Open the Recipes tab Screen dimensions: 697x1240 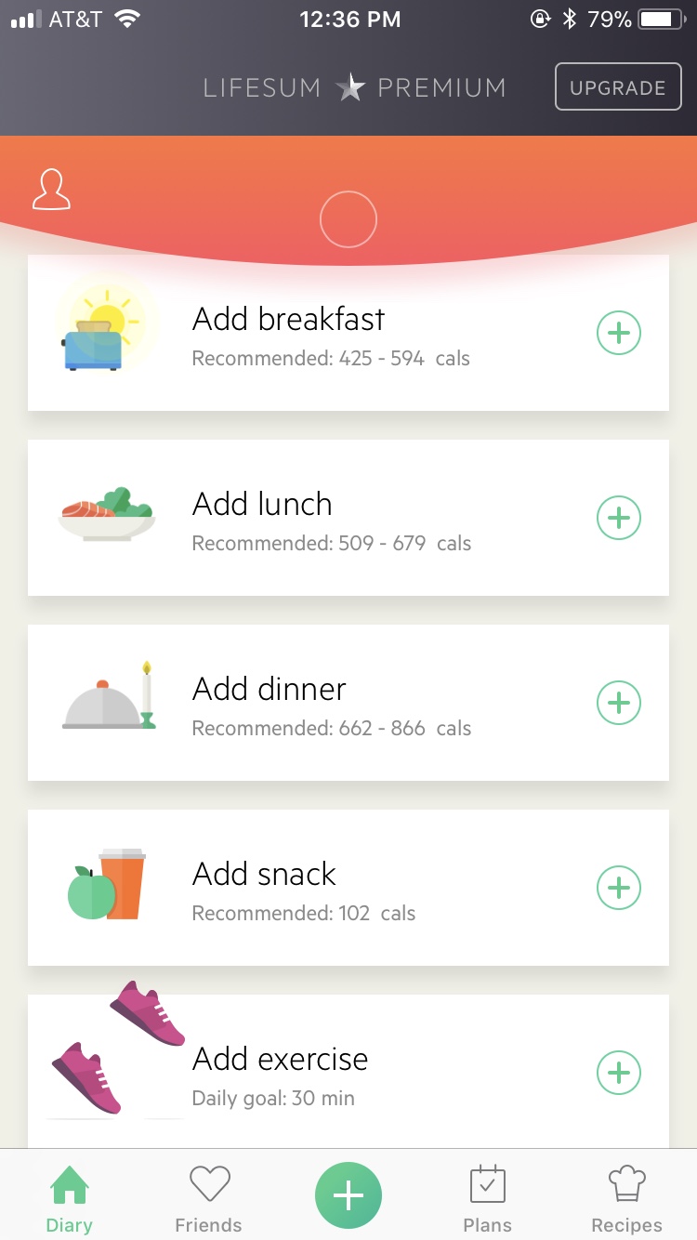[x=627, y=1198]
